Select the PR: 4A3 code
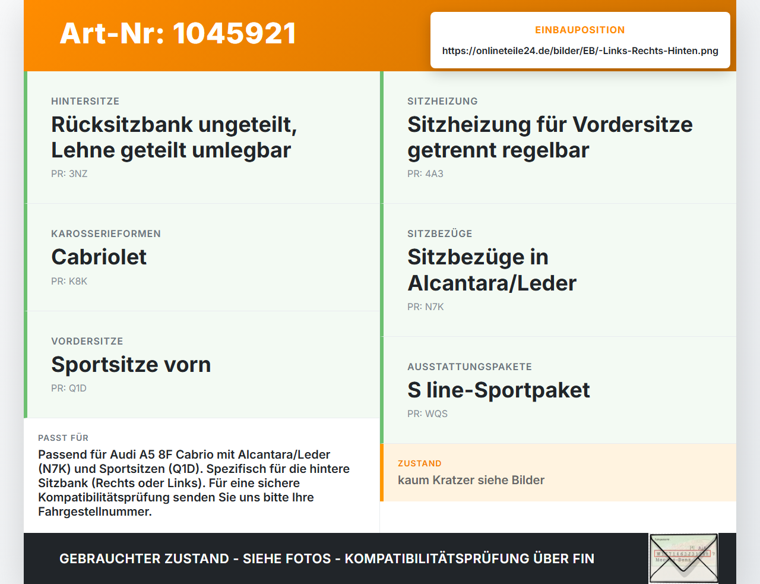 425,173
